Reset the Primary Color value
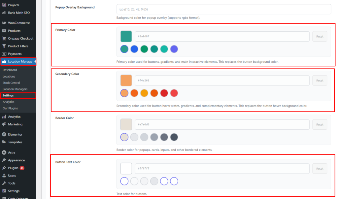Viewport: 338px width, 199px height. pyautogui.click(x=320, y=37)
